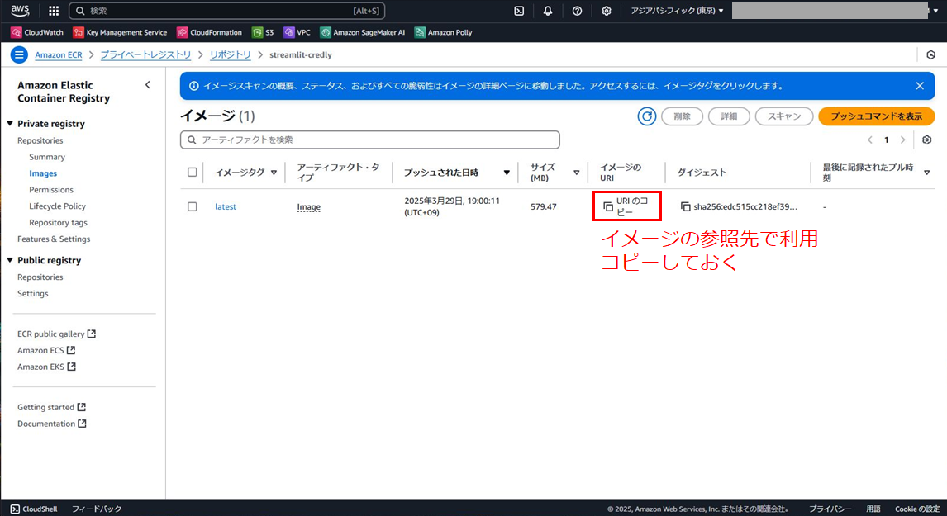947x516 pixels.
Task: Open the S3 service shortcut
Action: [262, 32]
